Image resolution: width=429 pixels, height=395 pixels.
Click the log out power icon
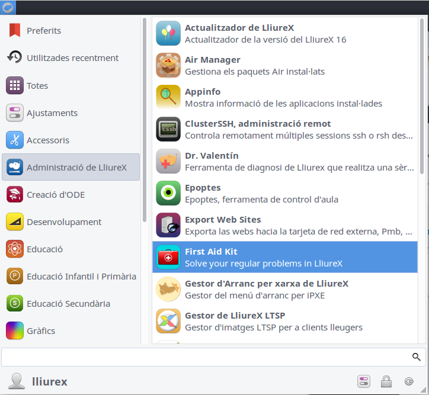(409, 381)
